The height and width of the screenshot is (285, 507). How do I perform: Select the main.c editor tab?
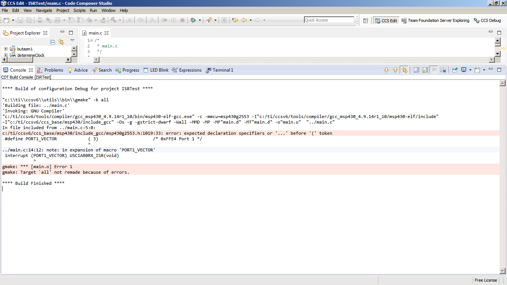click(95, 33)
